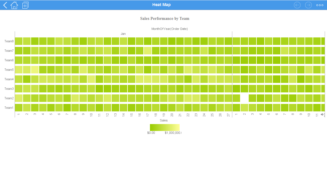
Task: Select the Team8 row label
Action: point(9,41)
